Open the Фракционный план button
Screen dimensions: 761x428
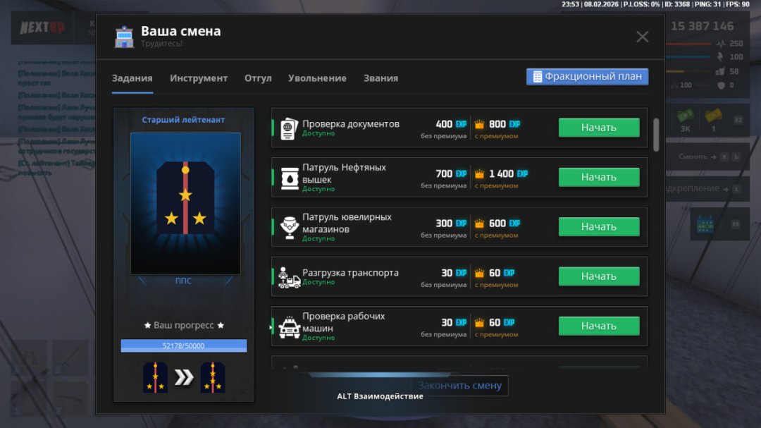(587, 77)
